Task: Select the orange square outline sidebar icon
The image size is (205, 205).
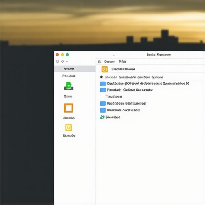Action: 68,108
